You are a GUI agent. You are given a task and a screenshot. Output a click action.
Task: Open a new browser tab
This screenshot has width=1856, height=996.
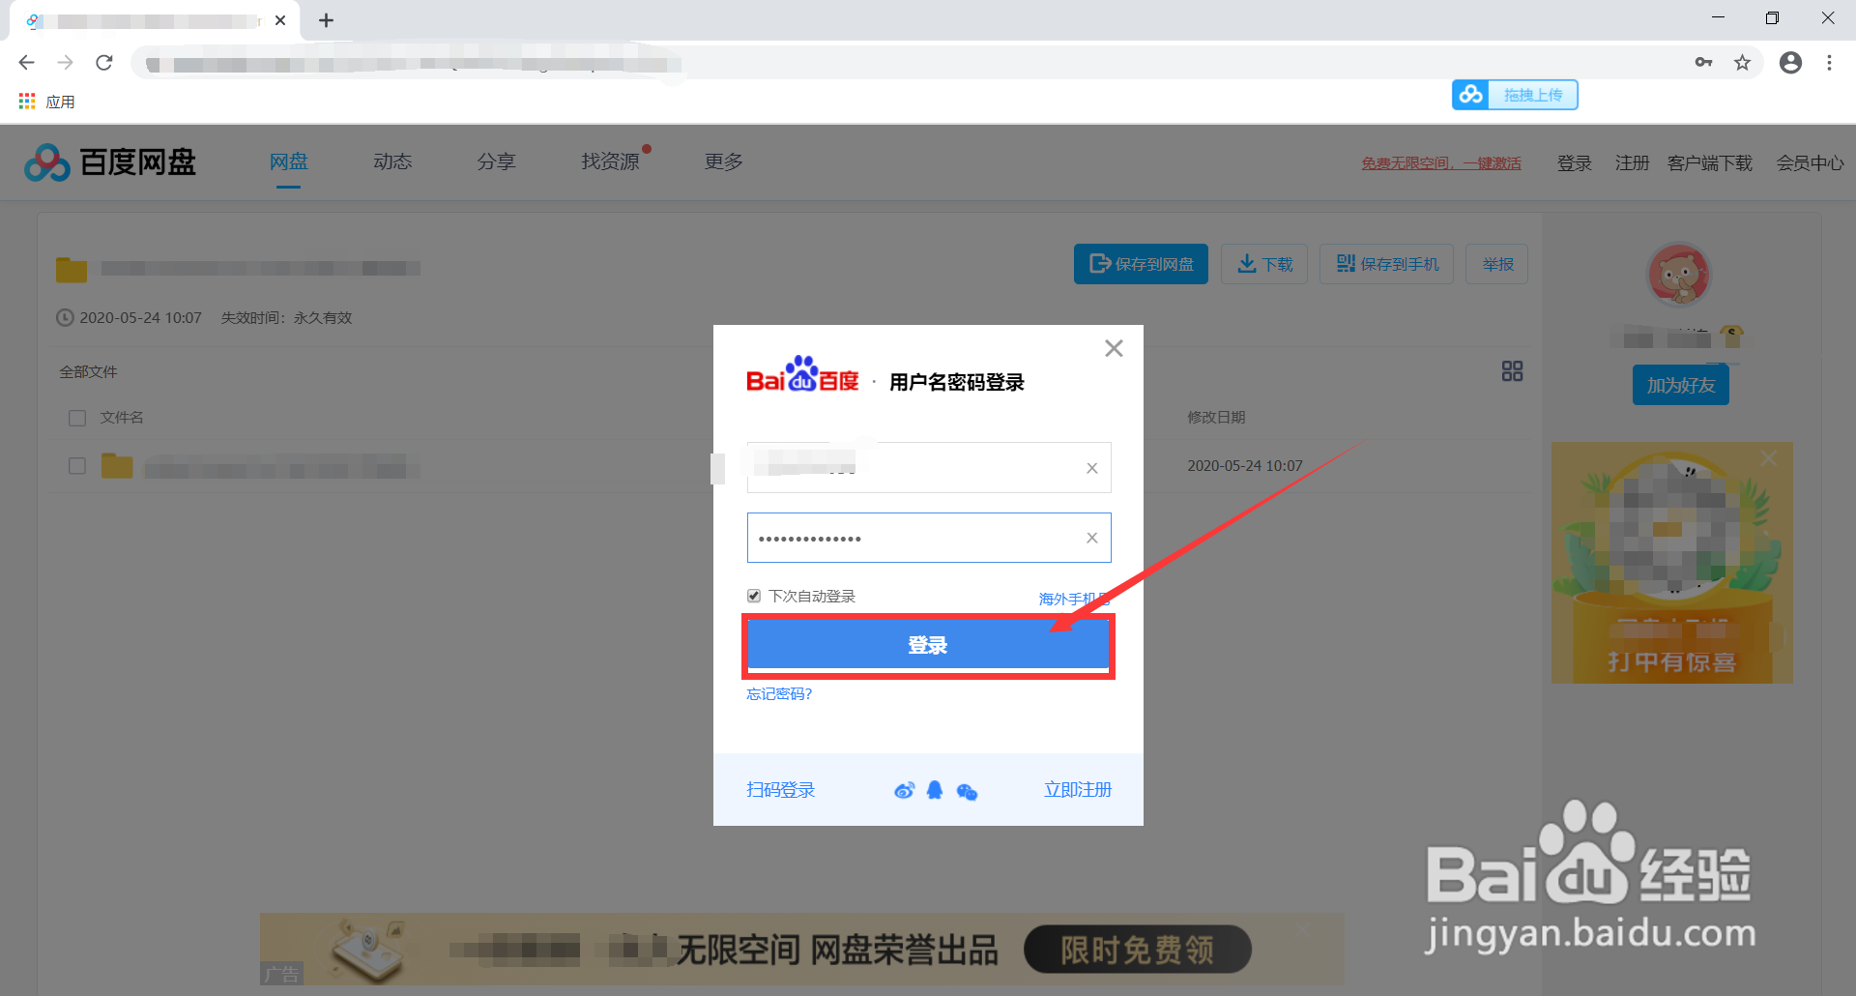click(326, 20)
